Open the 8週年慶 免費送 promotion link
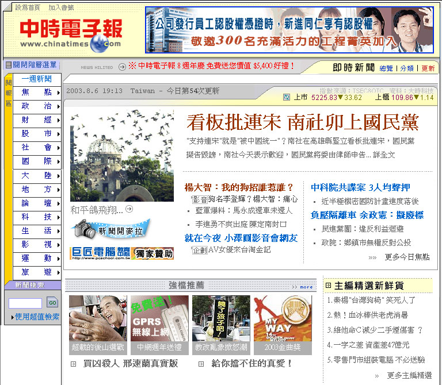The height and width of the screenshot is (385, 442). coord(211,66)
